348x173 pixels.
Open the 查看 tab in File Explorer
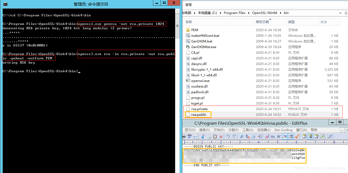[189, 5]
